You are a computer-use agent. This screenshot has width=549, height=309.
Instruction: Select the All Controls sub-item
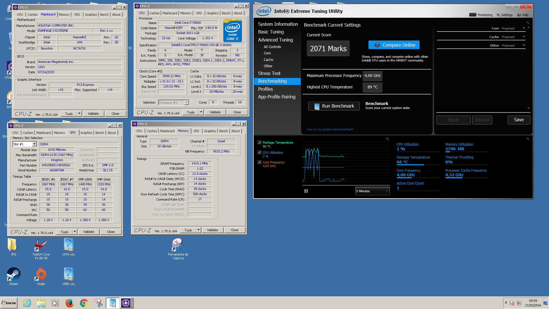(272, 47)
